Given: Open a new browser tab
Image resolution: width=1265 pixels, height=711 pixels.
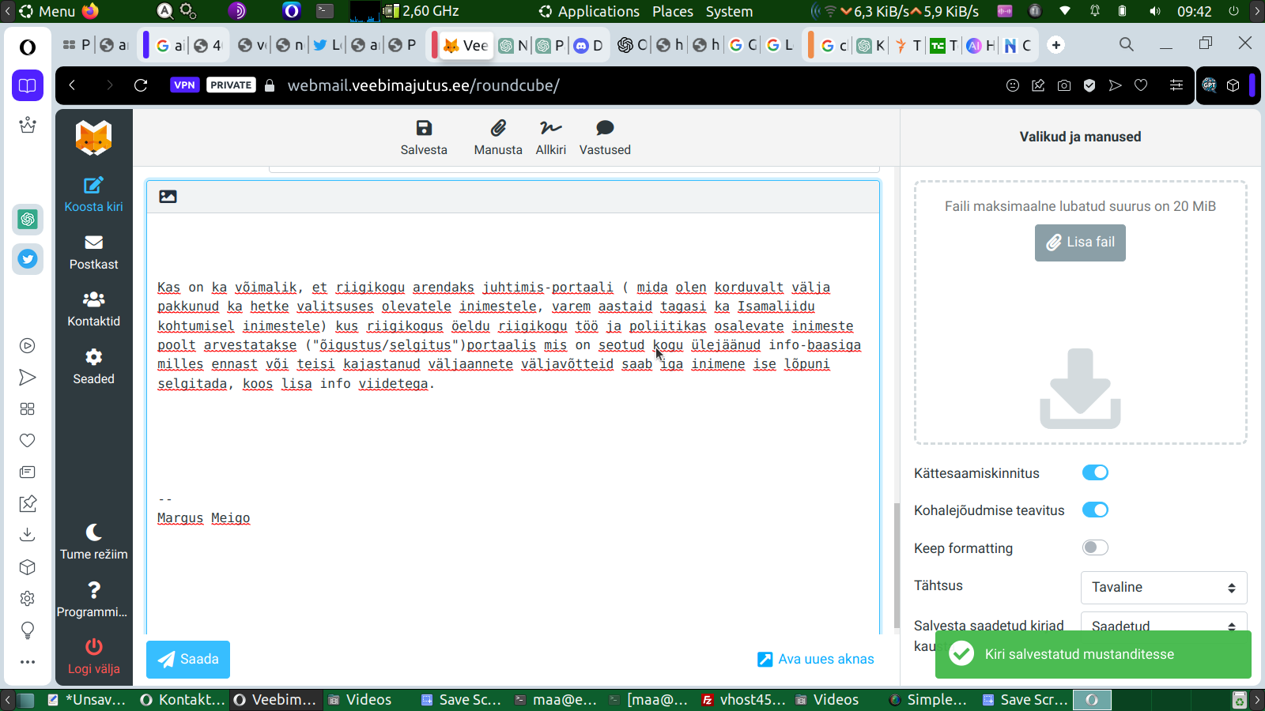Looking at the screenshot, I should point(1056,45).
